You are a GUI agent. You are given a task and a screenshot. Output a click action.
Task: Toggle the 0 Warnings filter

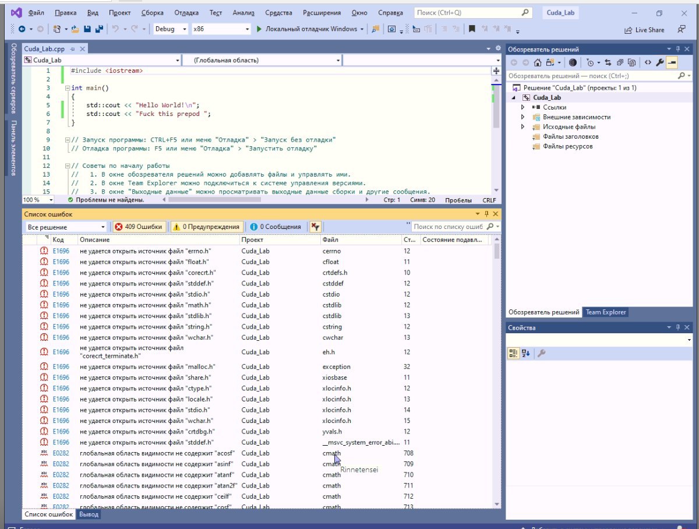[x=206, y=227]
